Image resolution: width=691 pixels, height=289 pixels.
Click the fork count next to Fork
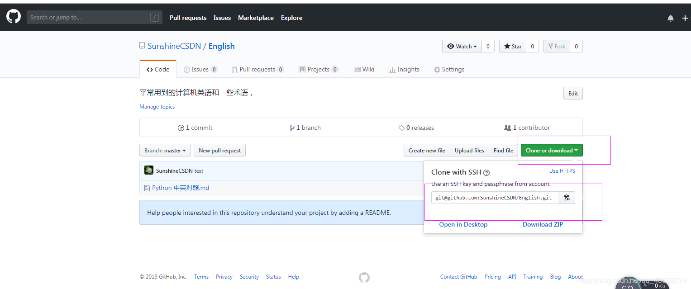[576, 46]
